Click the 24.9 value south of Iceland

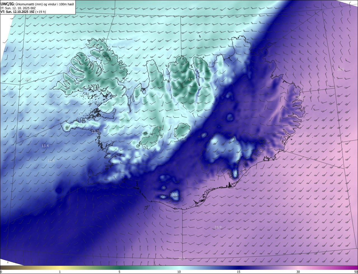click(x=218, y=227)
